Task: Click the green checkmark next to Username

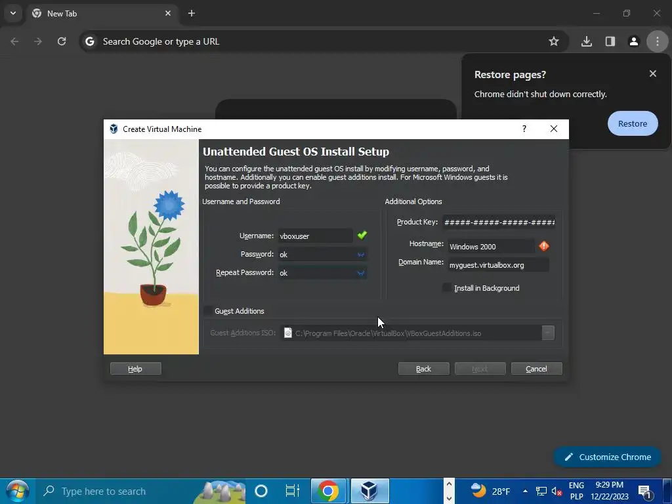Action: point(362,236)
